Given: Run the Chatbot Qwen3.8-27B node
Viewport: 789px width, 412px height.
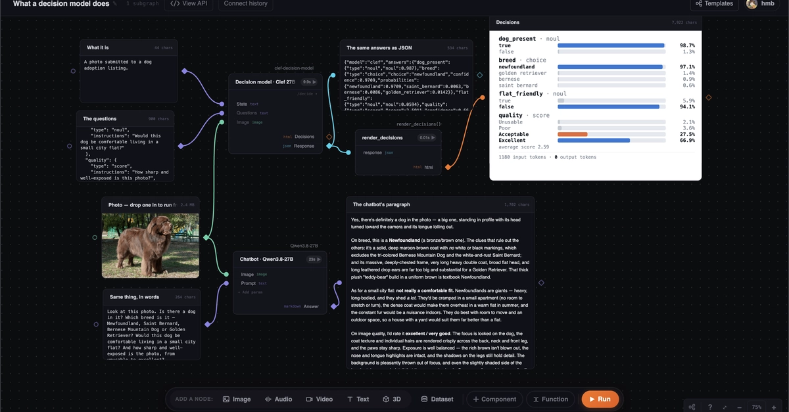Looking at the screenshot, I should [x=314, y=260].
